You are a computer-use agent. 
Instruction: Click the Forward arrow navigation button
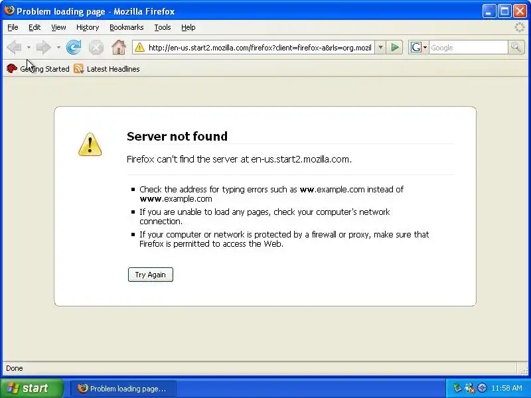[43, 47]
